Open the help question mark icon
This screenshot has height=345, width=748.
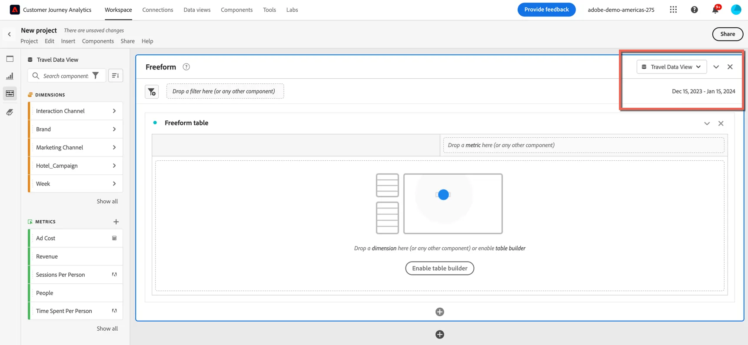694,10
